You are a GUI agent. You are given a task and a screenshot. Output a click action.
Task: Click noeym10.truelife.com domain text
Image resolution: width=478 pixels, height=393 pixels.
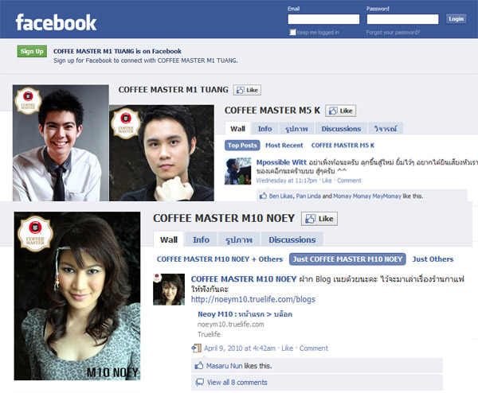(x=231, y=325)
